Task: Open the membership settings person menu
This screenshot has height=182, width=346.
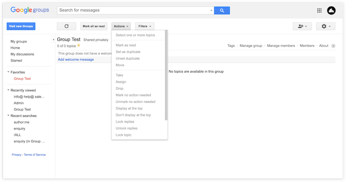Action: click(x=302, y=26)
